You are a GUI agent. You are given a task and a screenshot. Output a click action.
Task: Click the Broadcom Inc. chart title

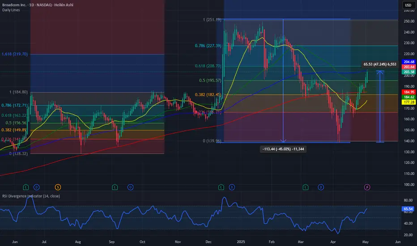pyautogui.click(x=38, y=5)
